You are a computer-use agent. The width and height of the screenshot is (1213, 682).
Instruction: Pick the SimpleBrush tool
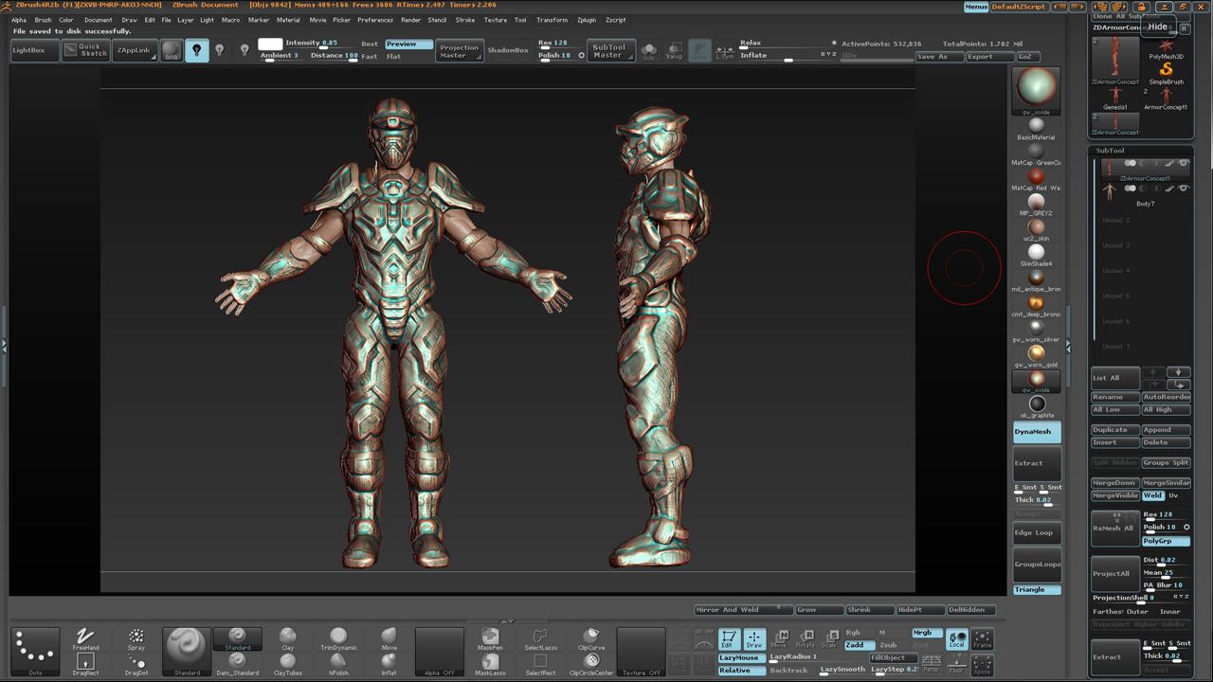(1166, 73)
